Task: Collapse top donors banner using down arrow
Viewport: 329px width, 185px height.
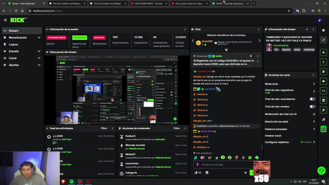Action: click(x=226, y=50)
